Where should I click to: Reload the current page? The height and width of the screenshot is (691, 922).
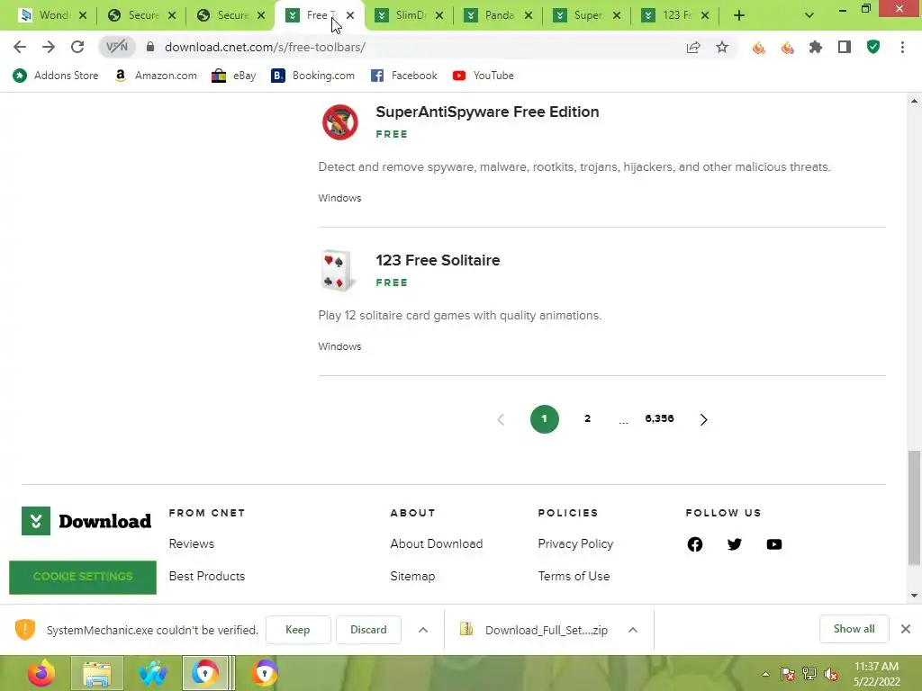click(77, 47)
